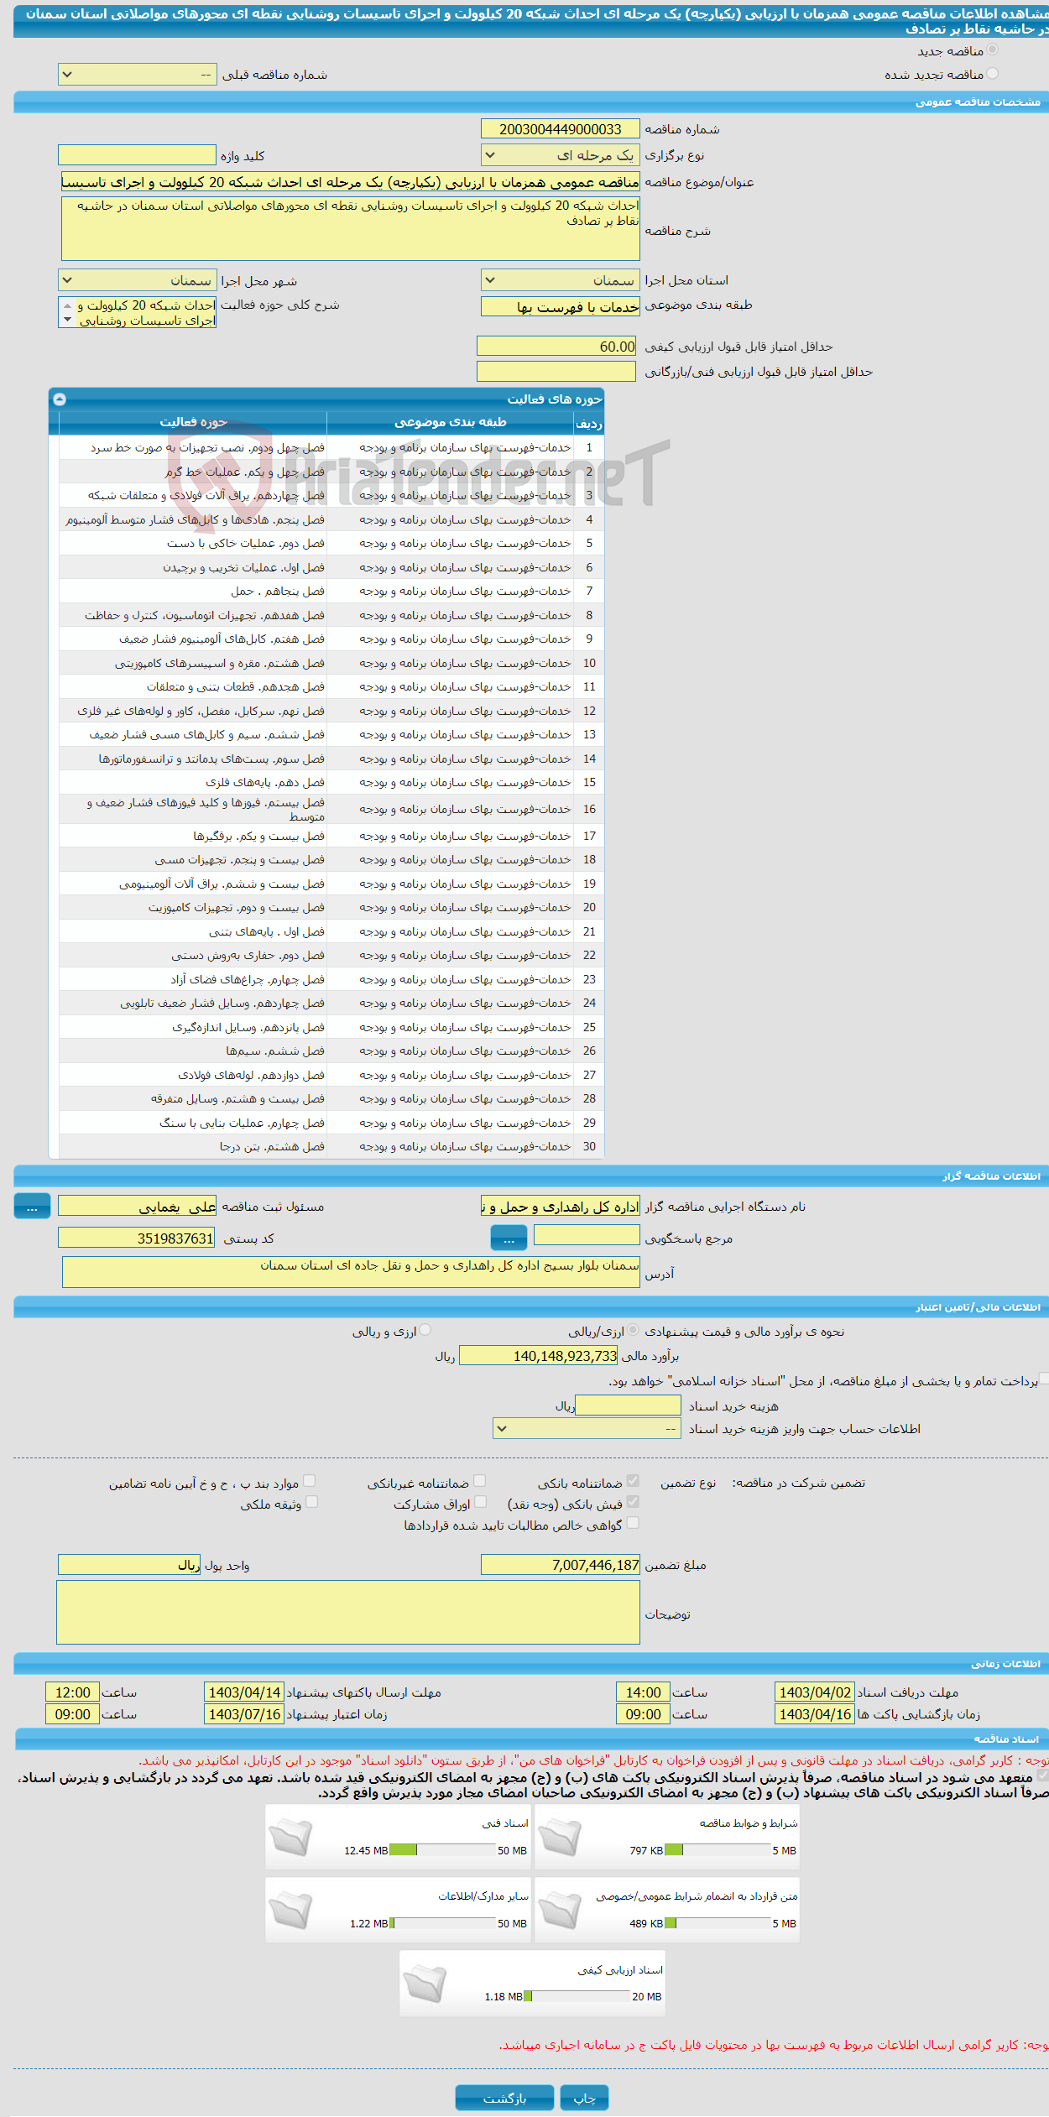Click the postal code field 3519837631

coord(137,1238)
